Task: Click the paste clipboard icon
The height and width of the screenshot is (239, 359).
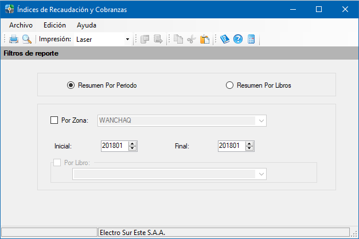Action: [x=205, y=39]
